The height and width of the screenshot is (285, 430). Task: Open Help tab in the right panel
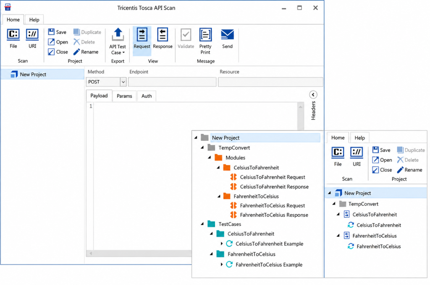(x=359, y=138)
